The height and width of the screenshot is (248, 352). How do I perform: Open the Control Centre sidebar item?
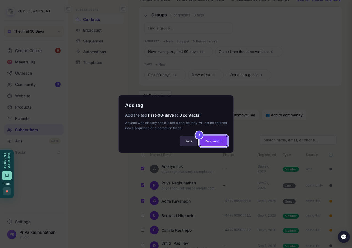pos(34,51)
